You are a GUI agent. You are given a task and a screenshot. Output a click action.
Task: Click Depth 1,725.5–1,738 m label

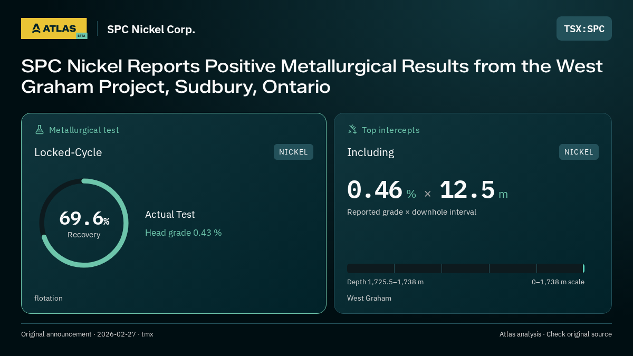[x=385, y=282]
